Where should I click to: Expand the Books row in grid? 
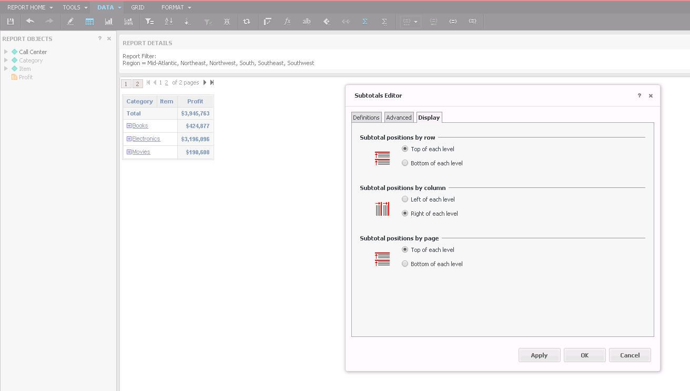[x=129, y=126]
